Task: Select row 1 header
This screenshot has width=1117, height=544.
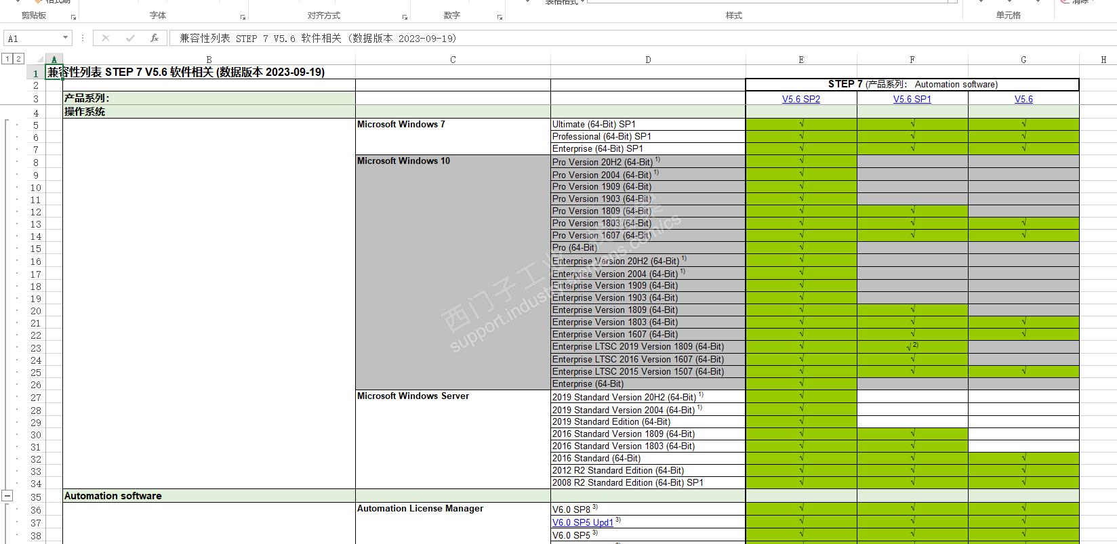Action: click(36, 72)
